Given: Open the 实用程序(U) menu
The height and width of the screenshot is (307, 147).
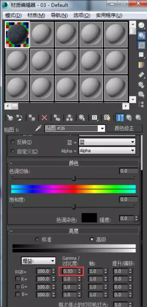Looking at the screenshot, I should tap(109, 15).
